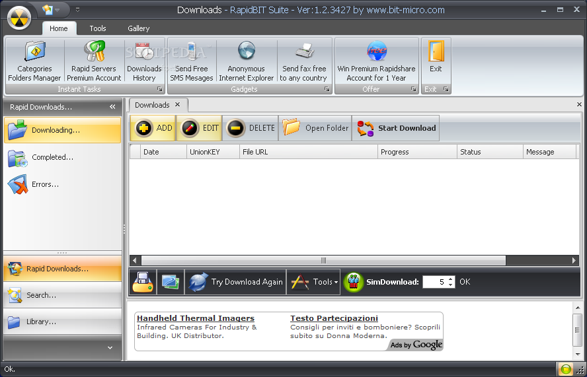Click Open Folder in downloads toolbar
The image size is (587, 377).
click(x=315, y=128)
